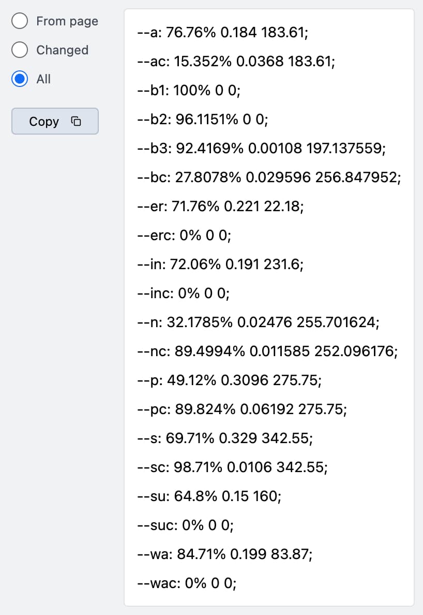Click the --wac: 0% 0 0 line

point(188,584)
